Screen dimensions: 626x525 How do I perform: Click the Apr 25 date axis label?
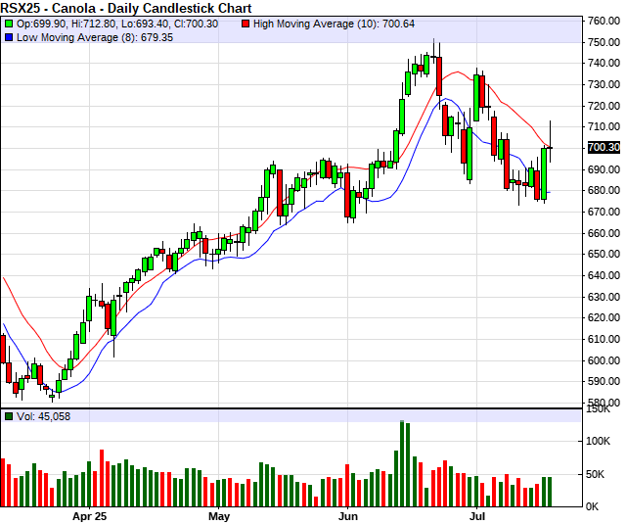[x=91, y=515]
